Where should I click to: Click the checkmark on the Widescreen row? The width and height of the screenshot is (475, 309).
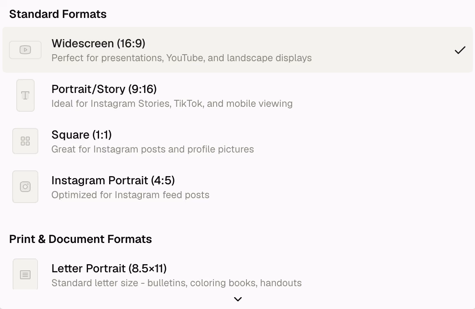pyautogui.click(x=460, y=50)
